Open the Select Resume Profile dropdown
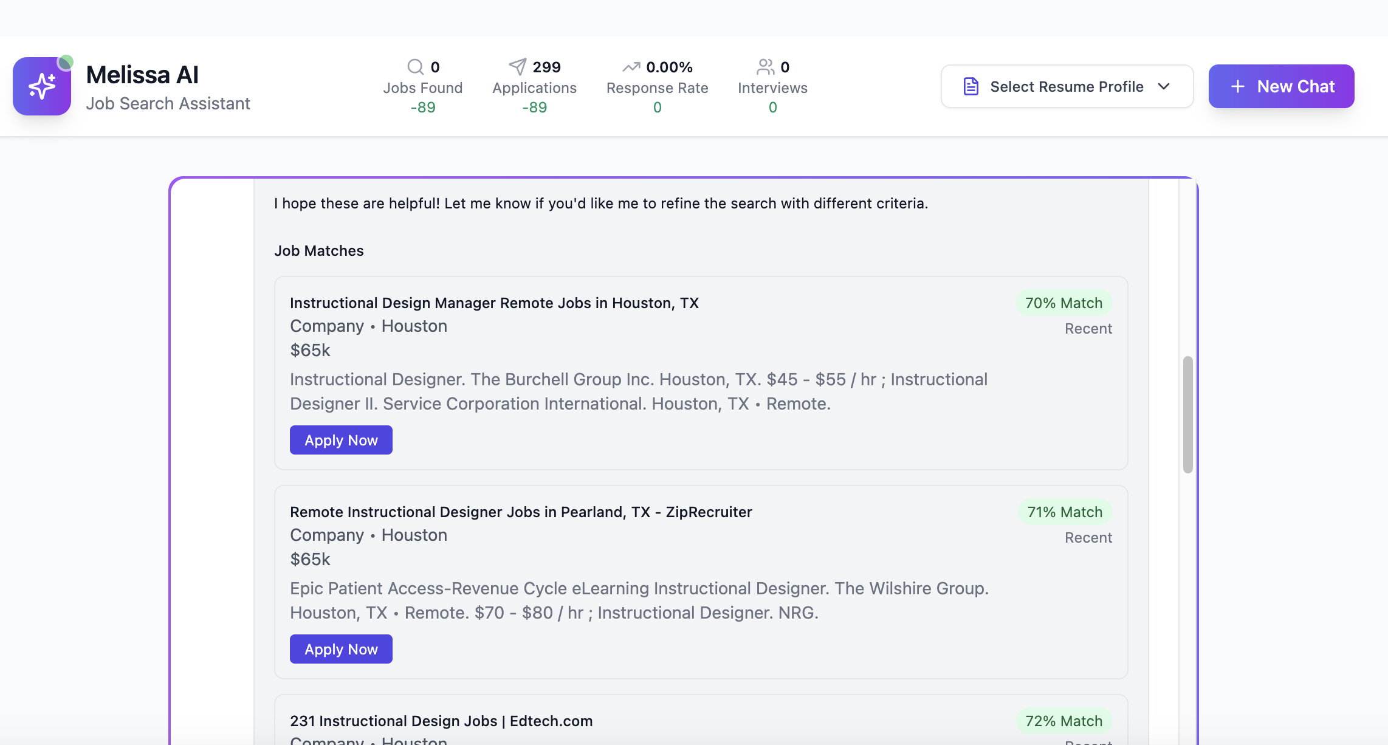 tap(1067, 86)
